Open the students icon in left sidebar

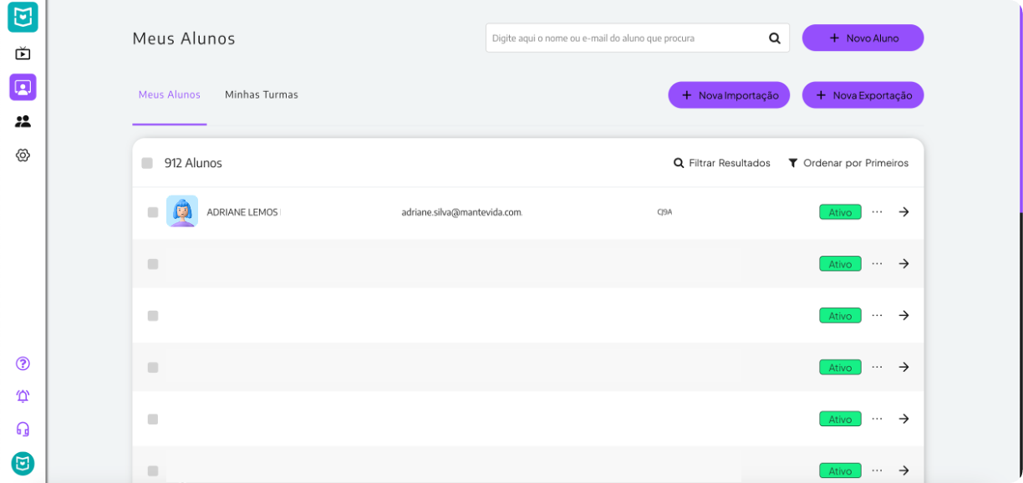(23, 87)
